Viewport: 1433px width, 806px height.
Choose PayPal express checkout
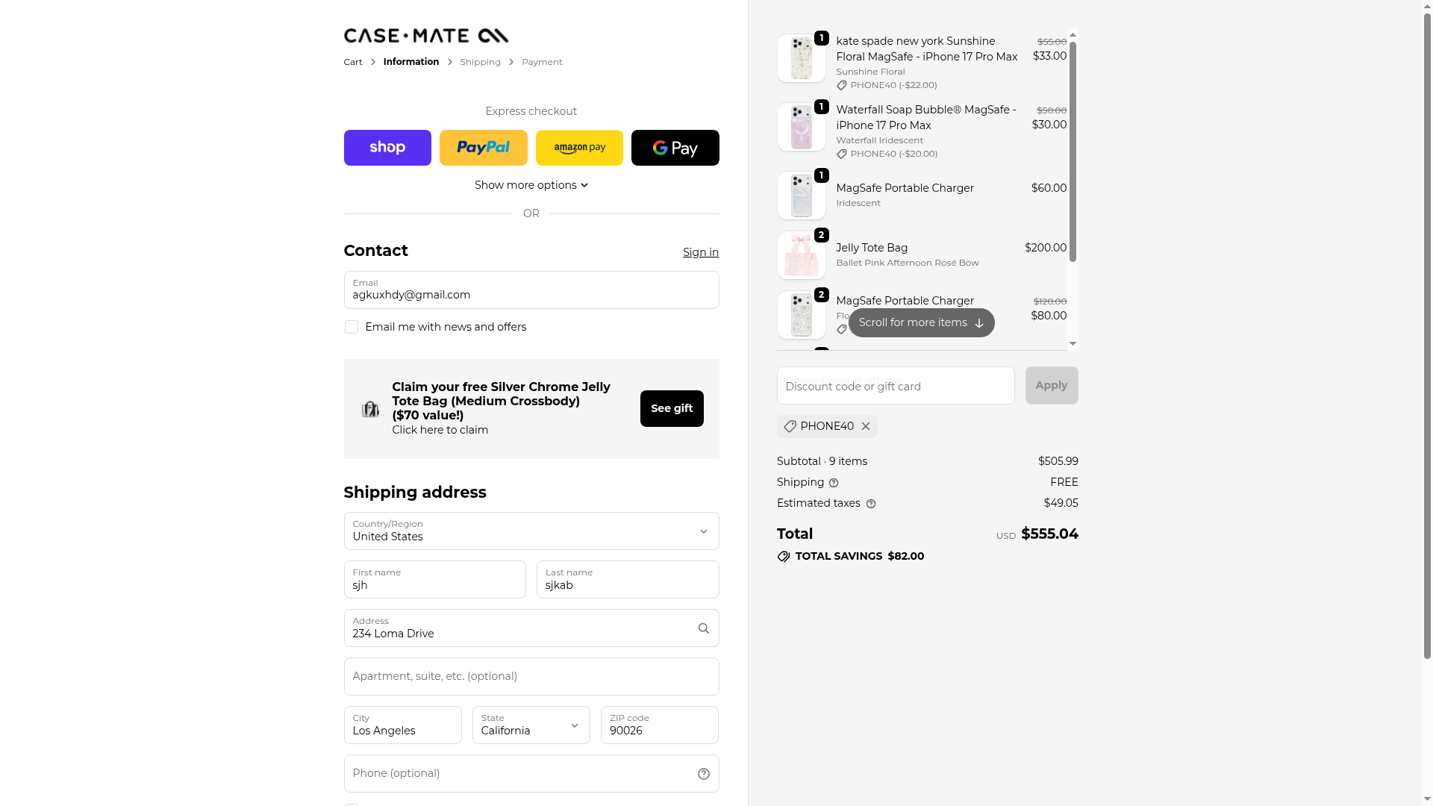point(483,148)
